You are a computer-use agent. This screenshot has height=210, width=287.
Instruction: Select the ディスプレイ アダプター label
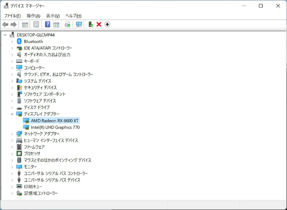(42, 114)
